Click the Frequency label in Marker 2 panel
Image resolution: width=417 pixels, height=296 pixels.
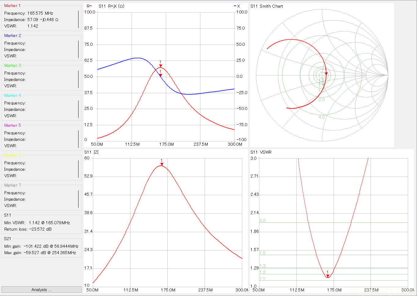15,43
